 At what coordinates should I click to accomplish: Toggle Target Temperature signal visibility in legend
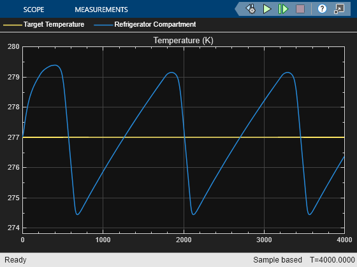(x=54, y=24)
